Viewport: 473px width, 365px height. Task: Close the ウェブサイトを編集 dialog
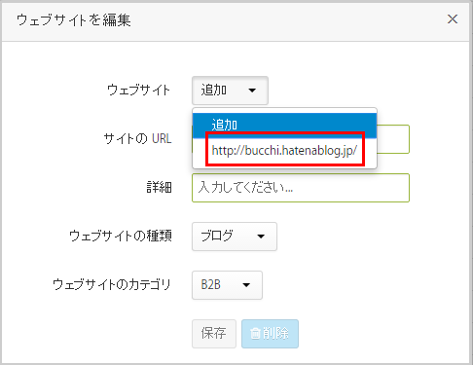pyautogui.click(x=453, y=19)
